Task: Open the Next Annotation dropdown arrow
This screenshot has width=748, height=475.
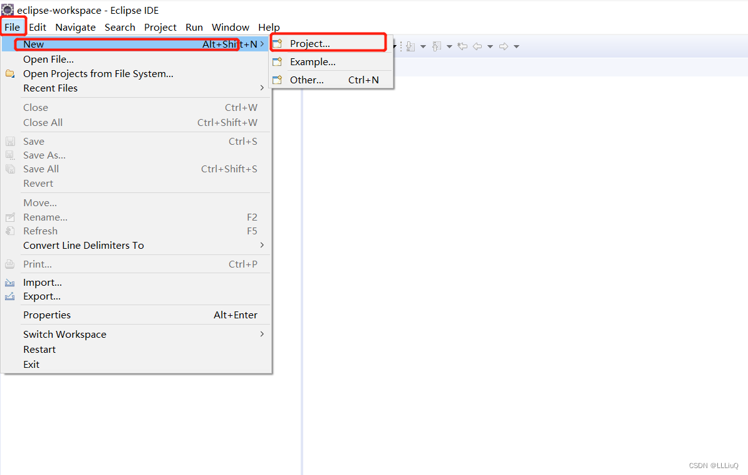Action: [x=423, y=47]
